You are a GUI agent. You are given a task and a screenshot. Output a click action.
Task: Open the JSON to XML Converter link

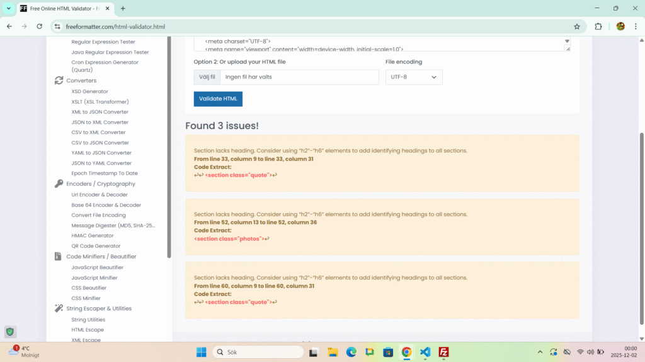[100, 122]
